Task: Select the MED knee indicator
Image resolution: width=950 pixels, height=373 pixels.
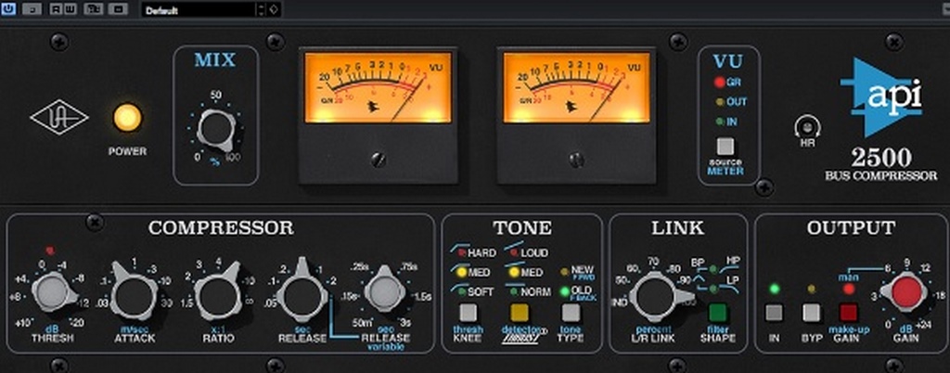Action: pos(462,273)
